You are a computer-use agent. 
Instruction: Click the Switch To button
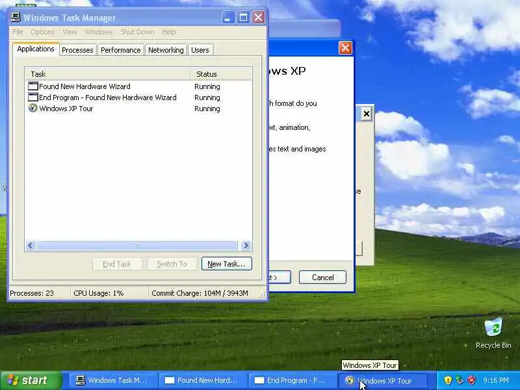tap(172, 265)
